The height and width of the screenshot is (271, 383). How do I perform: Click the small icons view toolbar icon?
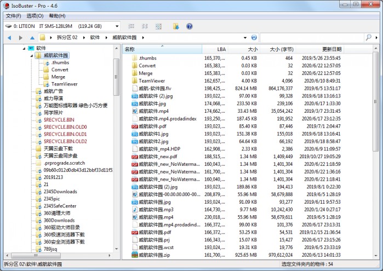pos(145,26)
